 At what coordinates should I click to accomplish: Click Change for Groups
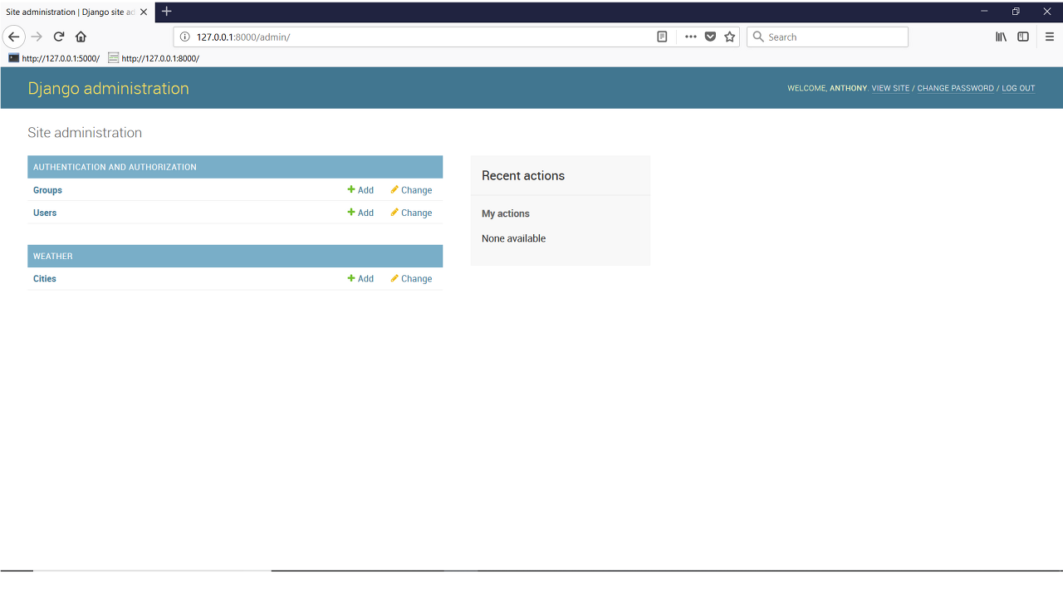(x=411, y=190)
